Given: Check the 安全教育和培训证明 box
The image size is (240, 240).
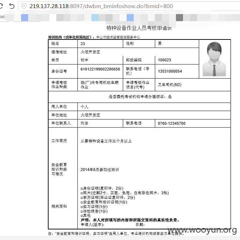Looking at the screenshot, I should point(82,202).
